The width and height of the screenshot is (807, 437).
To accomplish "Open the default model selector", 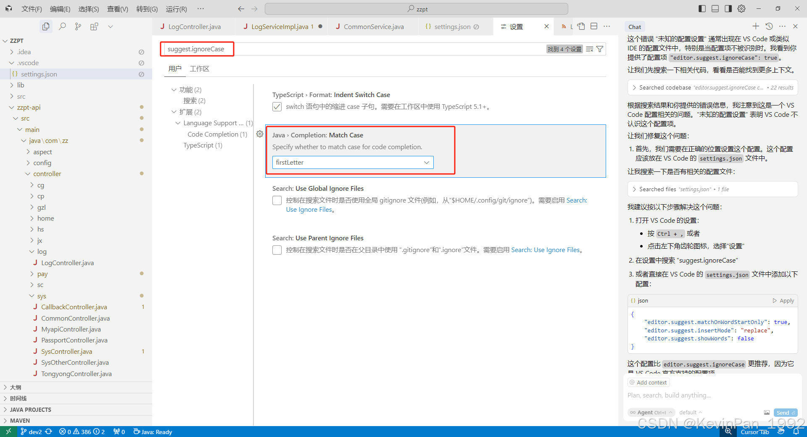I will click(691, 413).
